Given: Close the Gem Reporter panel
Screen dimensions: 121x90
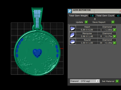Looking at the screenshot, I should pyautogui.click(x=120, y=11).
